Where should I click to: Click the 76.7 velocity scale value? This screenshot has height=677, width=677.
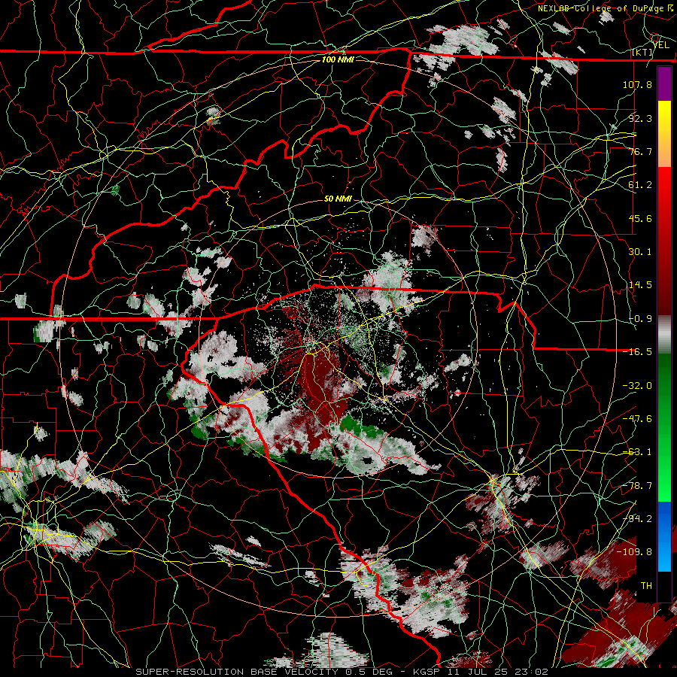click(640, 151)
